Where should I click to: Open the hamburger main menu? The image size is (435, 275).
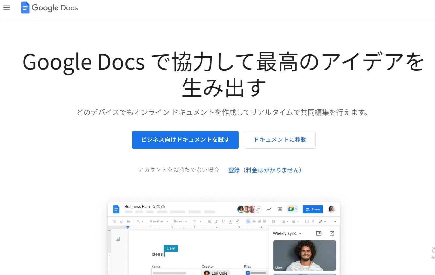[x=7, y=7]
